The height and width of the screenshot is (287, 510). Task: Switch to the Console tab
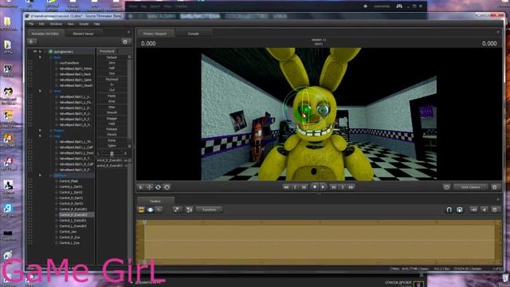(194, 33)
